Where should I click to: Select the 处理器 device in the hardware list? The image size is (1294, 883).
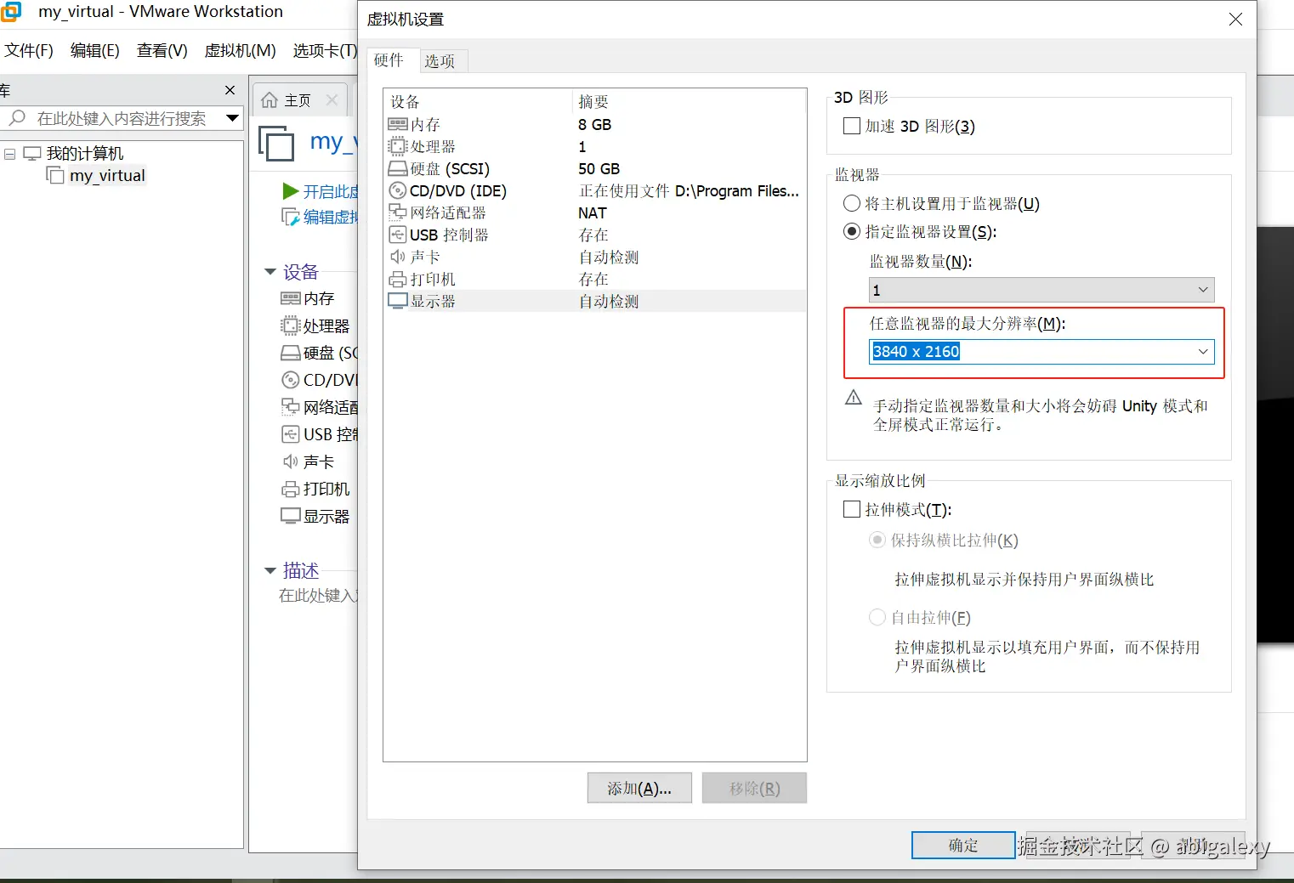click(x=423, y=146)
